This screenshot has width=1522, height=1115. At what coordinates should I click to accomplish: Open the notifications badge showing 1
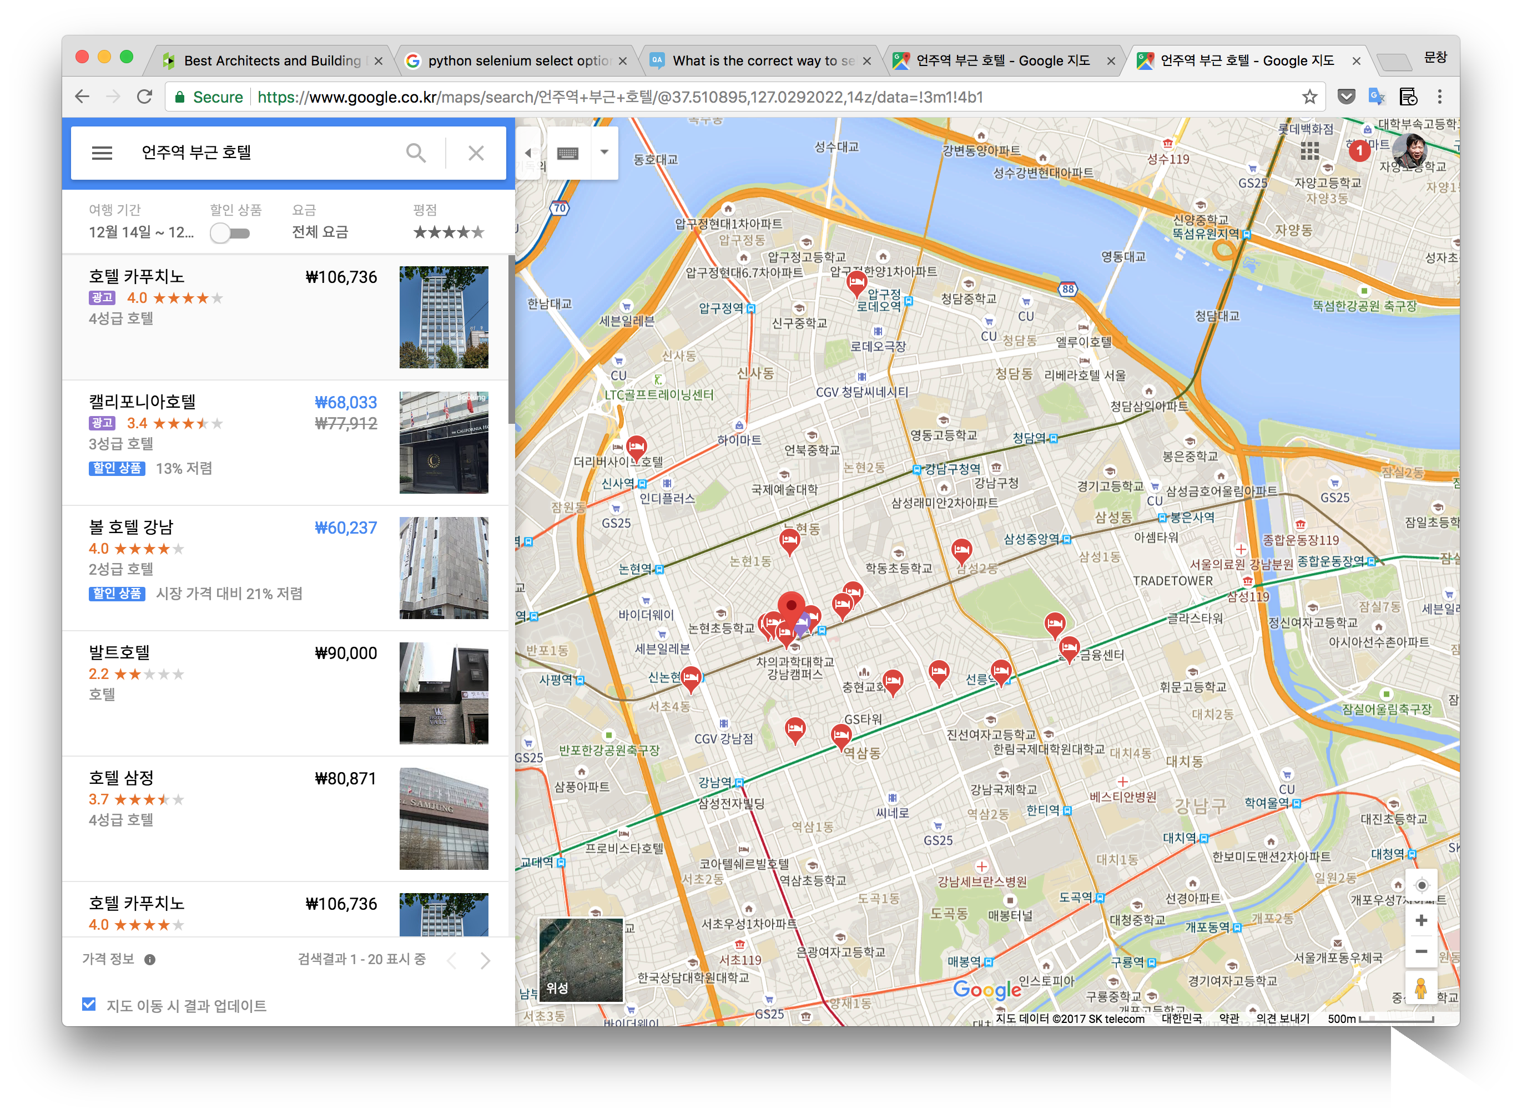[1359, 150]
